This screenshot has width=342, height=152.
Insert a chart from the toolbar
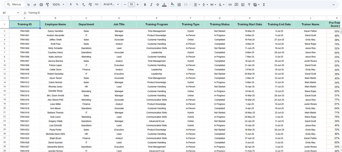tap(243, 5)
